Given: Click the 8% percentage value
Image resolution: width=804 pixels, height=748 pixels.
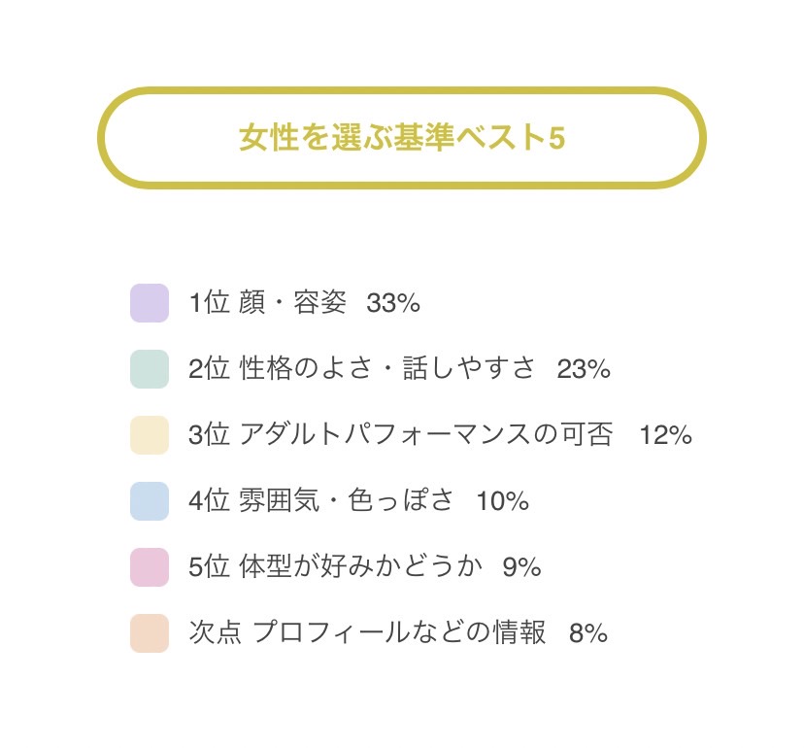Looking at the screenshot, I should pos(588,634).
